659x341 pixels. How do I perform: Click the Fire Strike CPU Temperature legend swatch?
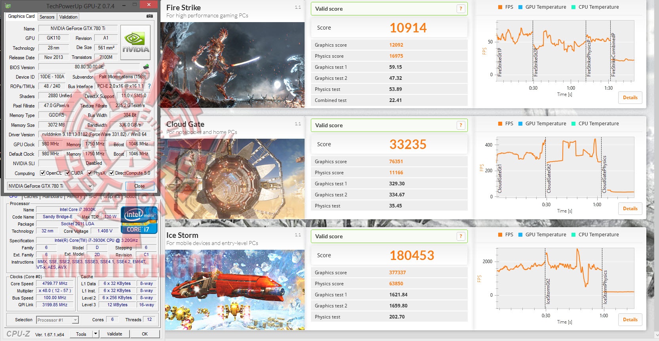pos(573,7)
